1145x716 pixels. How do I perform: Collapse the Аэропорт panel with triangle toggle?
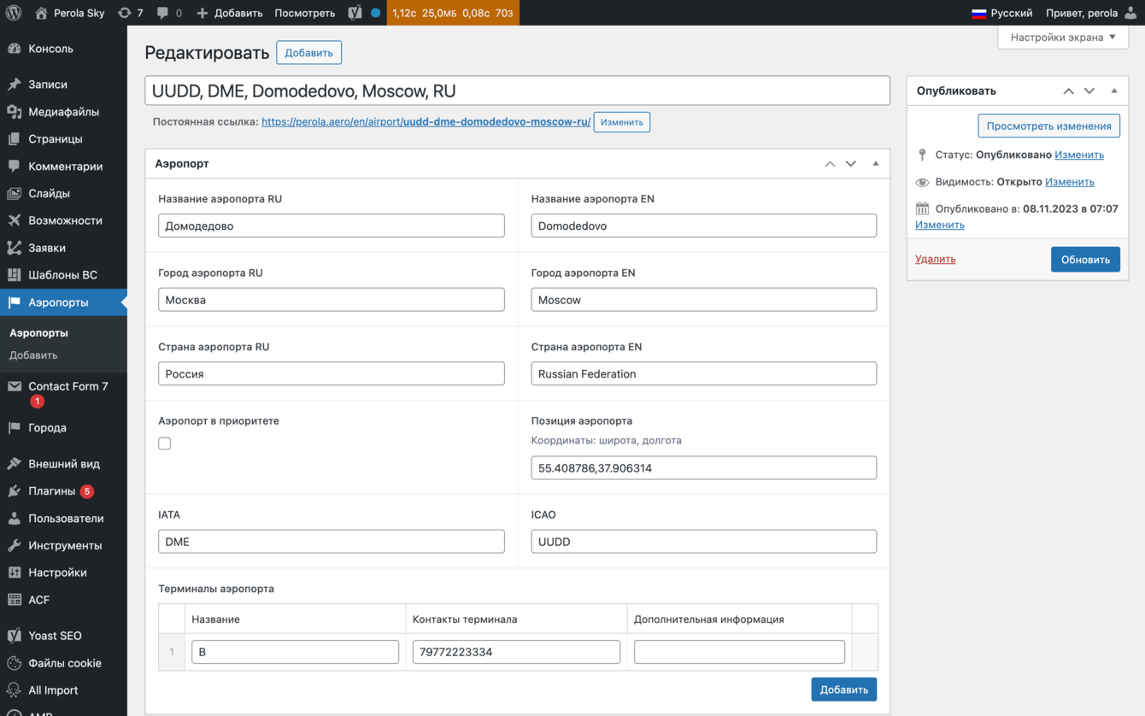[875, 163]
